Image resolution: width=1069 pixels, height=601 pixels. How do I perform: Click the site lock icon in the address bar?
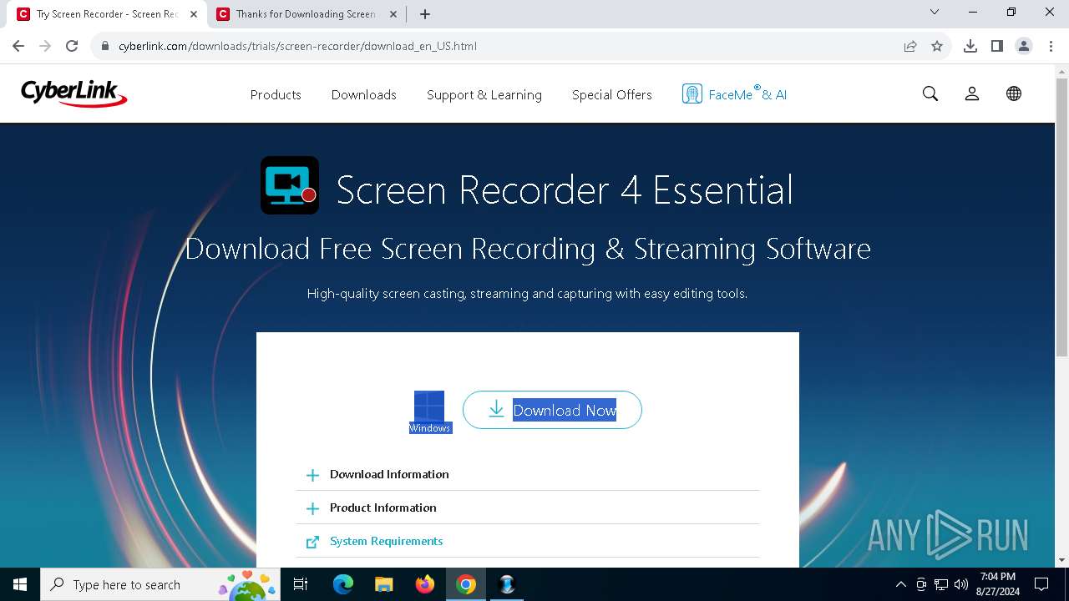tap(105, 46)
